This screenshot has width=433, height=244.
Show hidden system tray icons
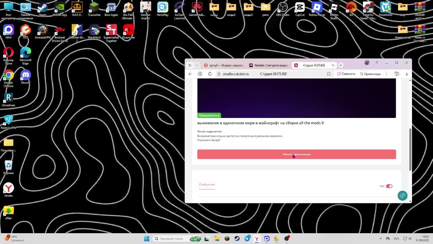click(x=381, y=239)
